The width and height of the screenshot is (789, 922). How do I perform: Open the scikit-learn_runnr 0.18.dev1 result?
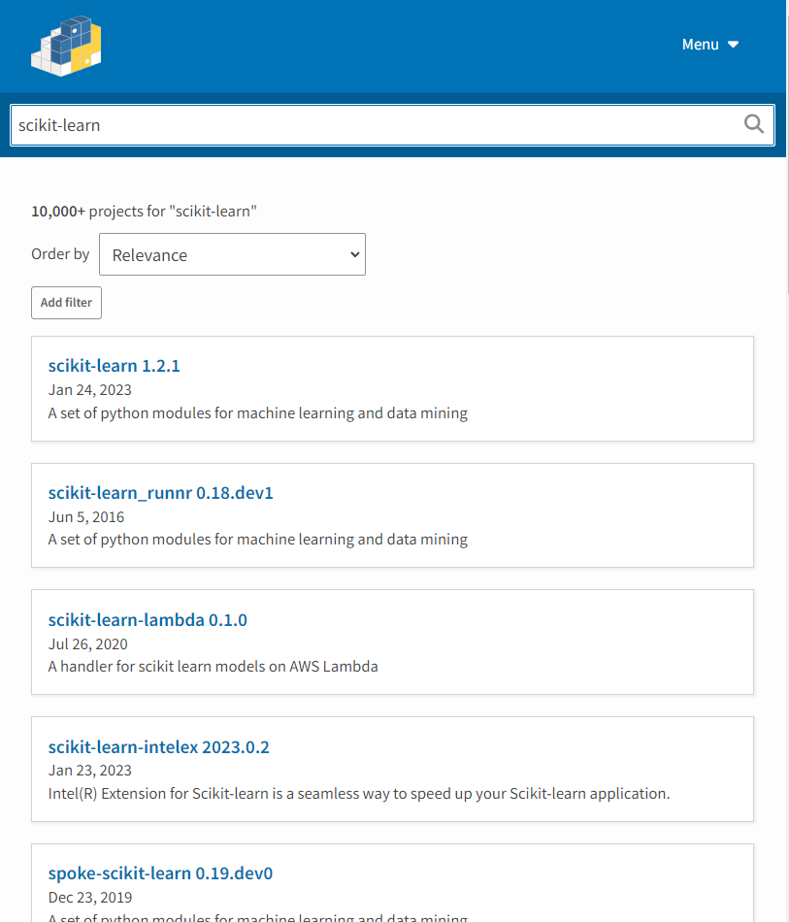tap(160, 492)
